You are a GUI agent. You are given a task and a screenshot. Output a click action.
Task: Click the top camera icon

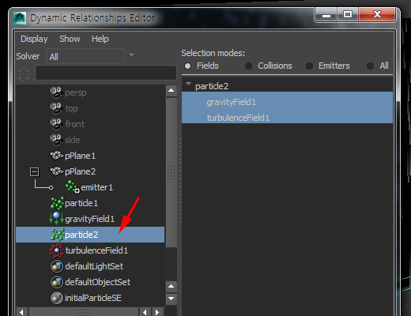[56, 108]
